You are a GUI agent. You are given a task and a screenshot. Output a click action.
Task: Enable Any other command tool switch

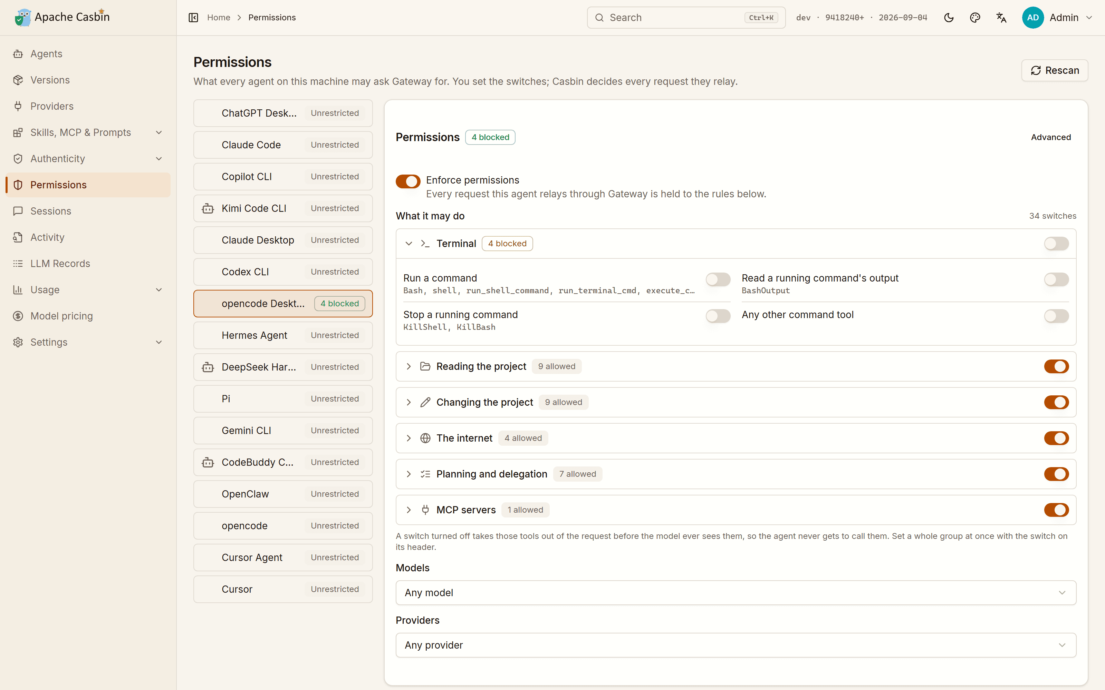click(1056, 316)
